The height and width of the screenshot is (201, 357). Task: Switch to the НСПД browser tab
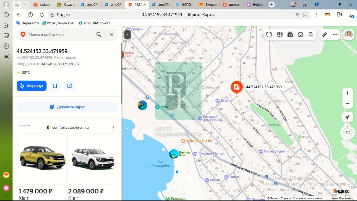184,5
